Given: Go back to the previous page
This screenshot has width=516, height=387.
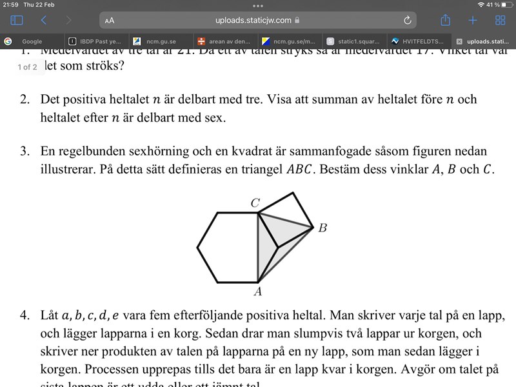Looking at the screenshot, I should 44,21.
